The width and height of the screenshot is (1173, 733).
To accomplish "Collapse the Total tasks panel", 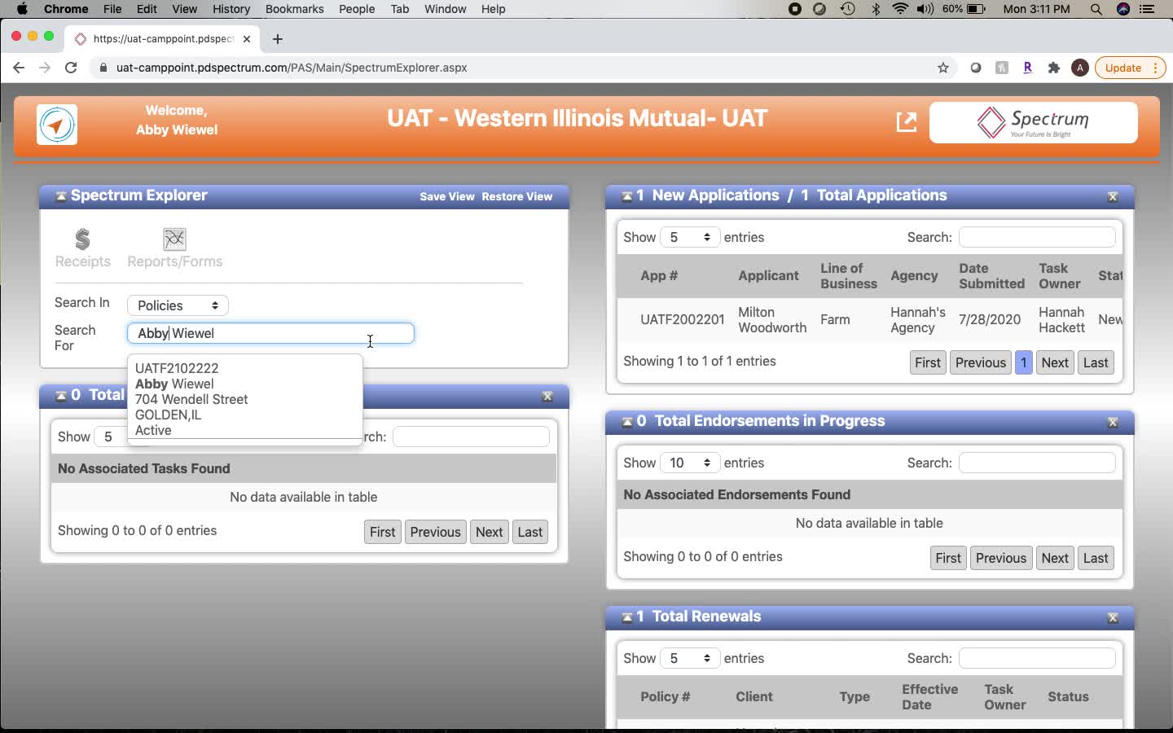I will coord(60,396).
